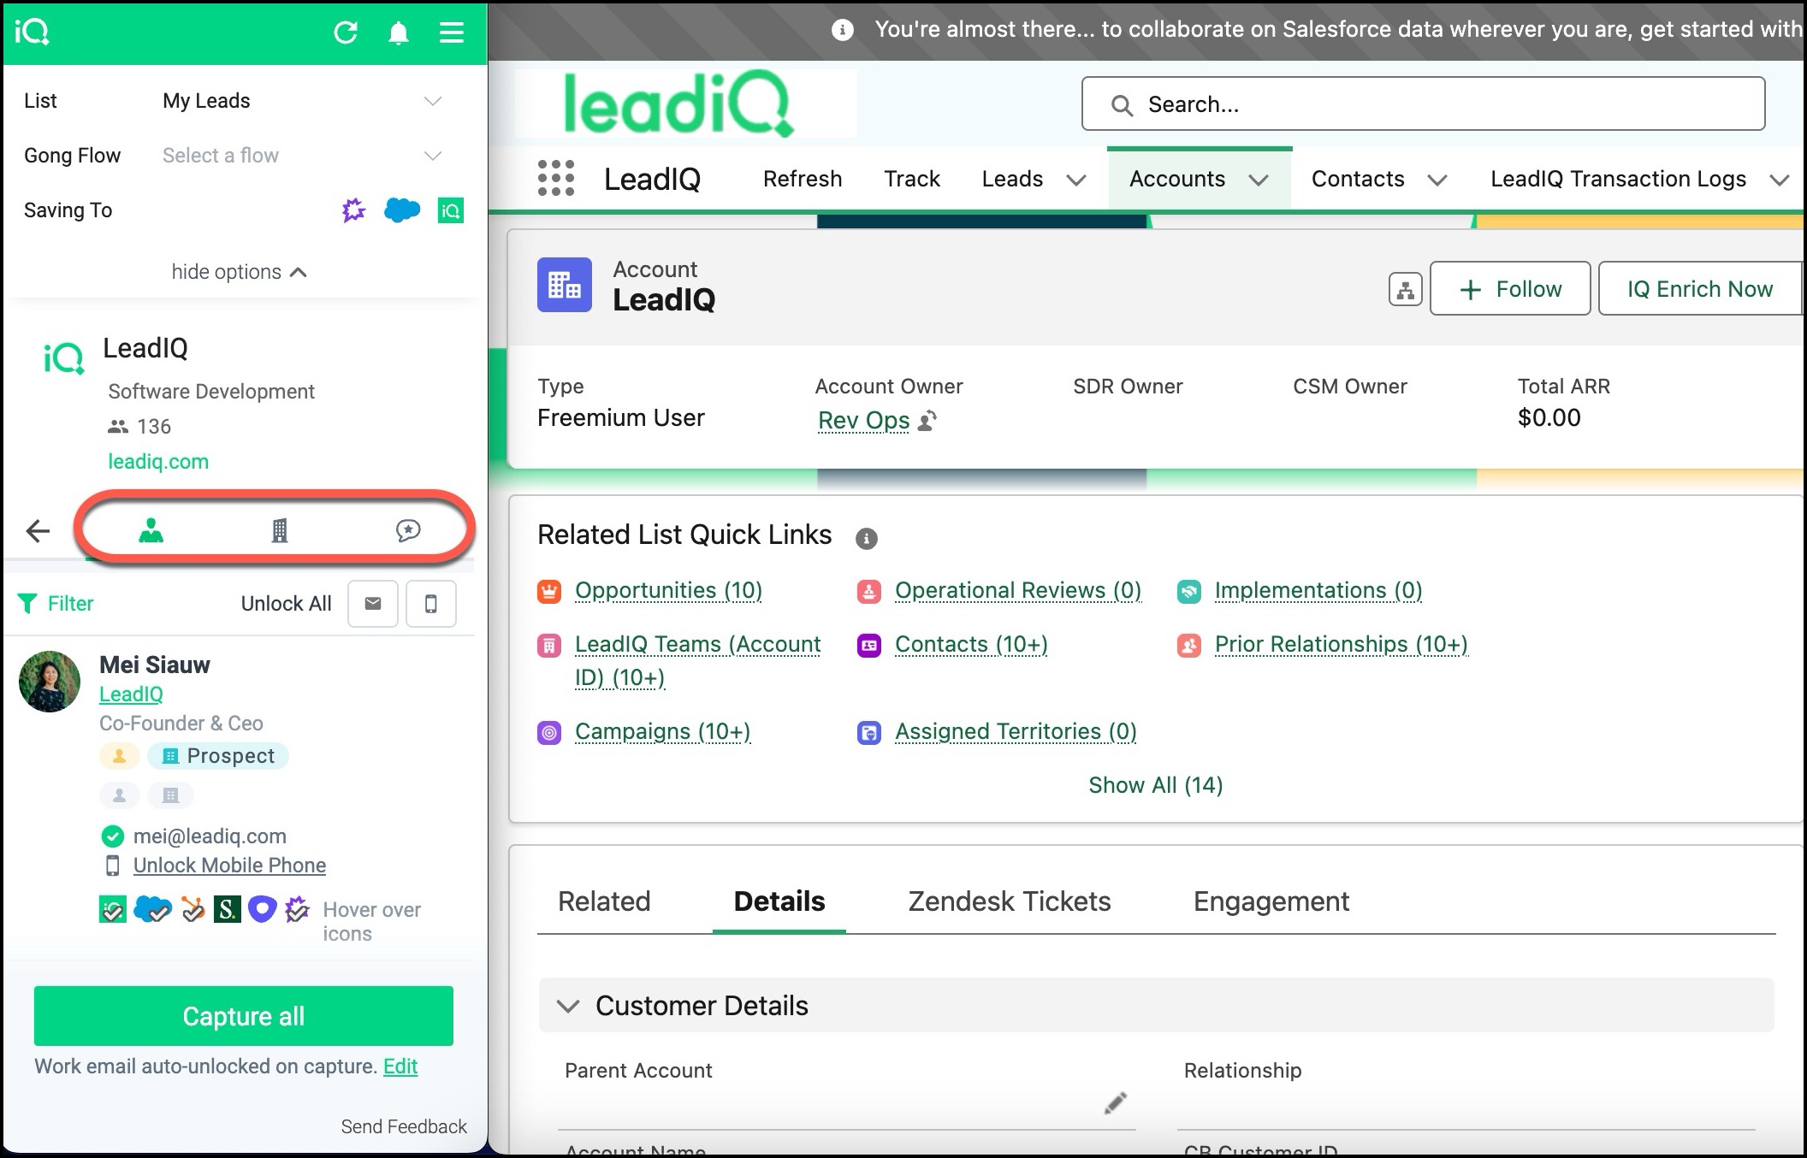The width and height of the screenshot is (1807, 1158).
Task: Click the account hierarchy icon
Action: click(1405, 289)
